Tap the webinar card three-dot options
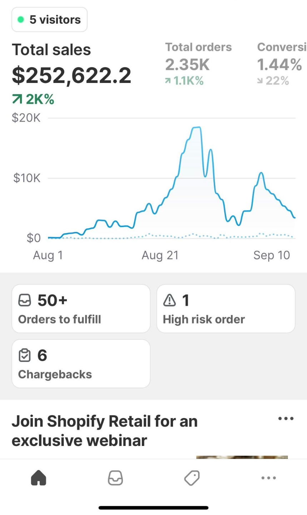The width and height of the screenshot is (307, 515). [286, 418]
